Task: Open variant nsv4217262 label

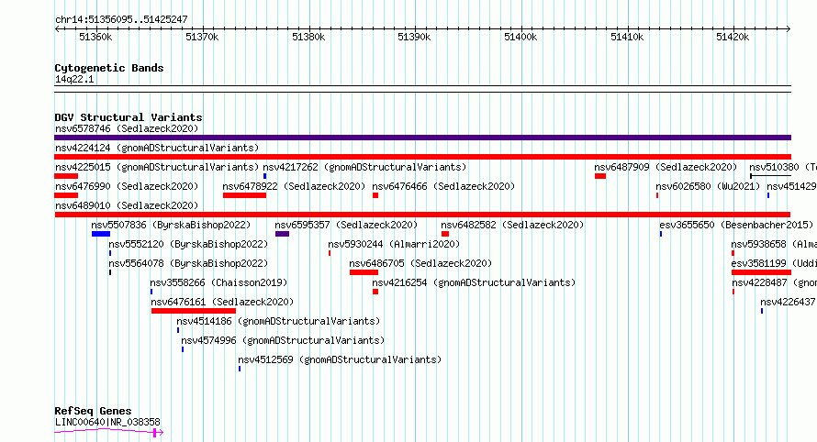Action: [364, 167]
